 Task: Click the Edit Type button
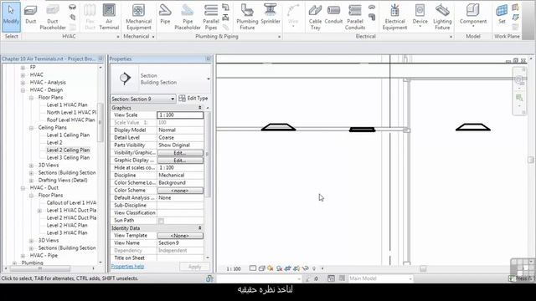[x=193, y=99]
